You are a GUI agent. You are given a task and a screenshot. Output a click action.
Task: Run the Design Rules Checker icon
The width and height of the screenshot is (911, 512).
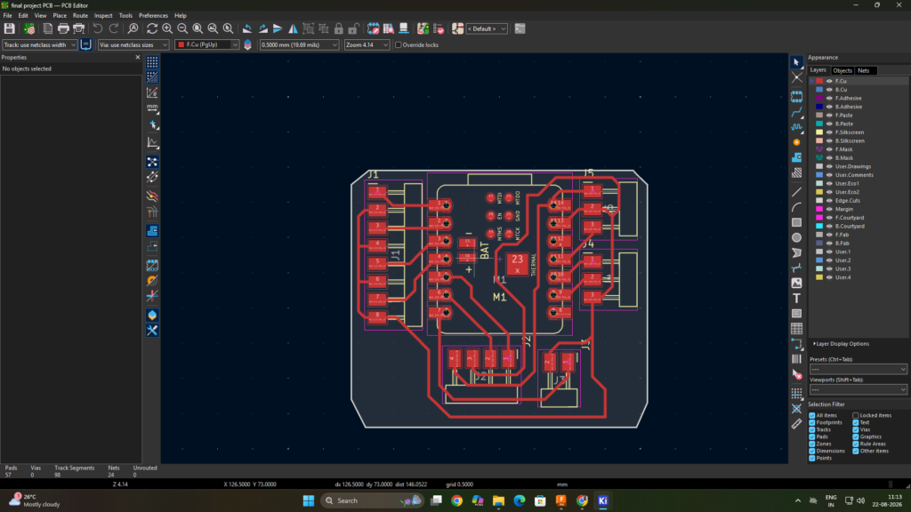click(x=439, y=28)
